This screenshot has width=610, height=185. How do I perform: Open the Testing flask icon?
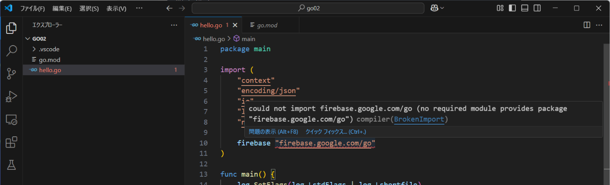tap(11, 165)
